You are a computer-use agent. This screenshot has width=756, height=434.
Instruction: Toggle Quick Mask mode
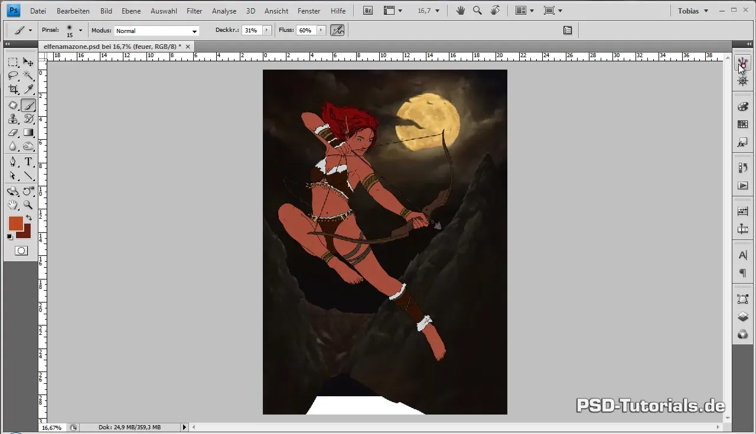point(21,251)
